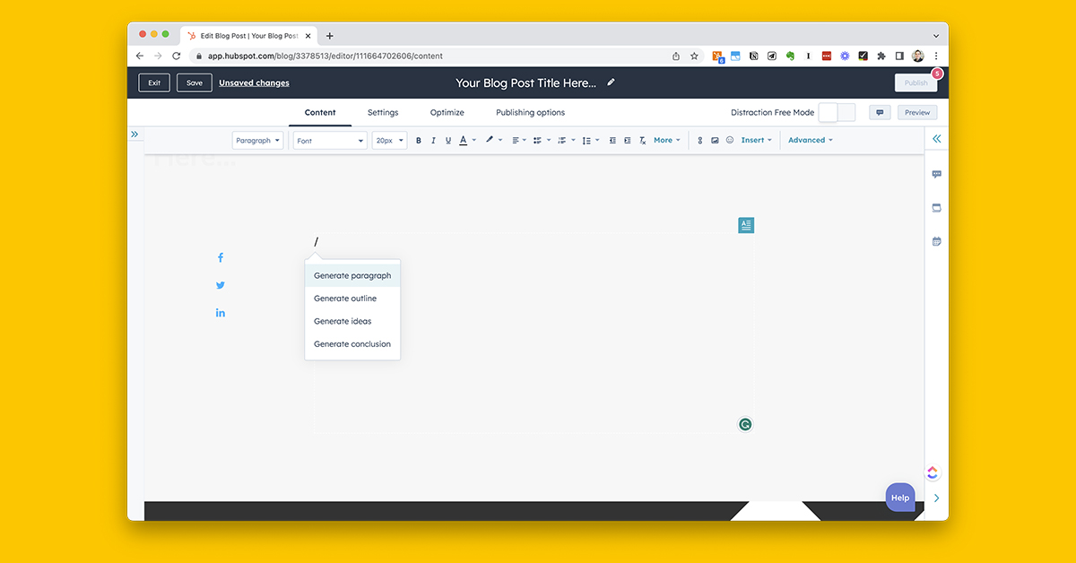
Task: Open the HubSpot extension in browser toolbar
Action: [718, 56]
